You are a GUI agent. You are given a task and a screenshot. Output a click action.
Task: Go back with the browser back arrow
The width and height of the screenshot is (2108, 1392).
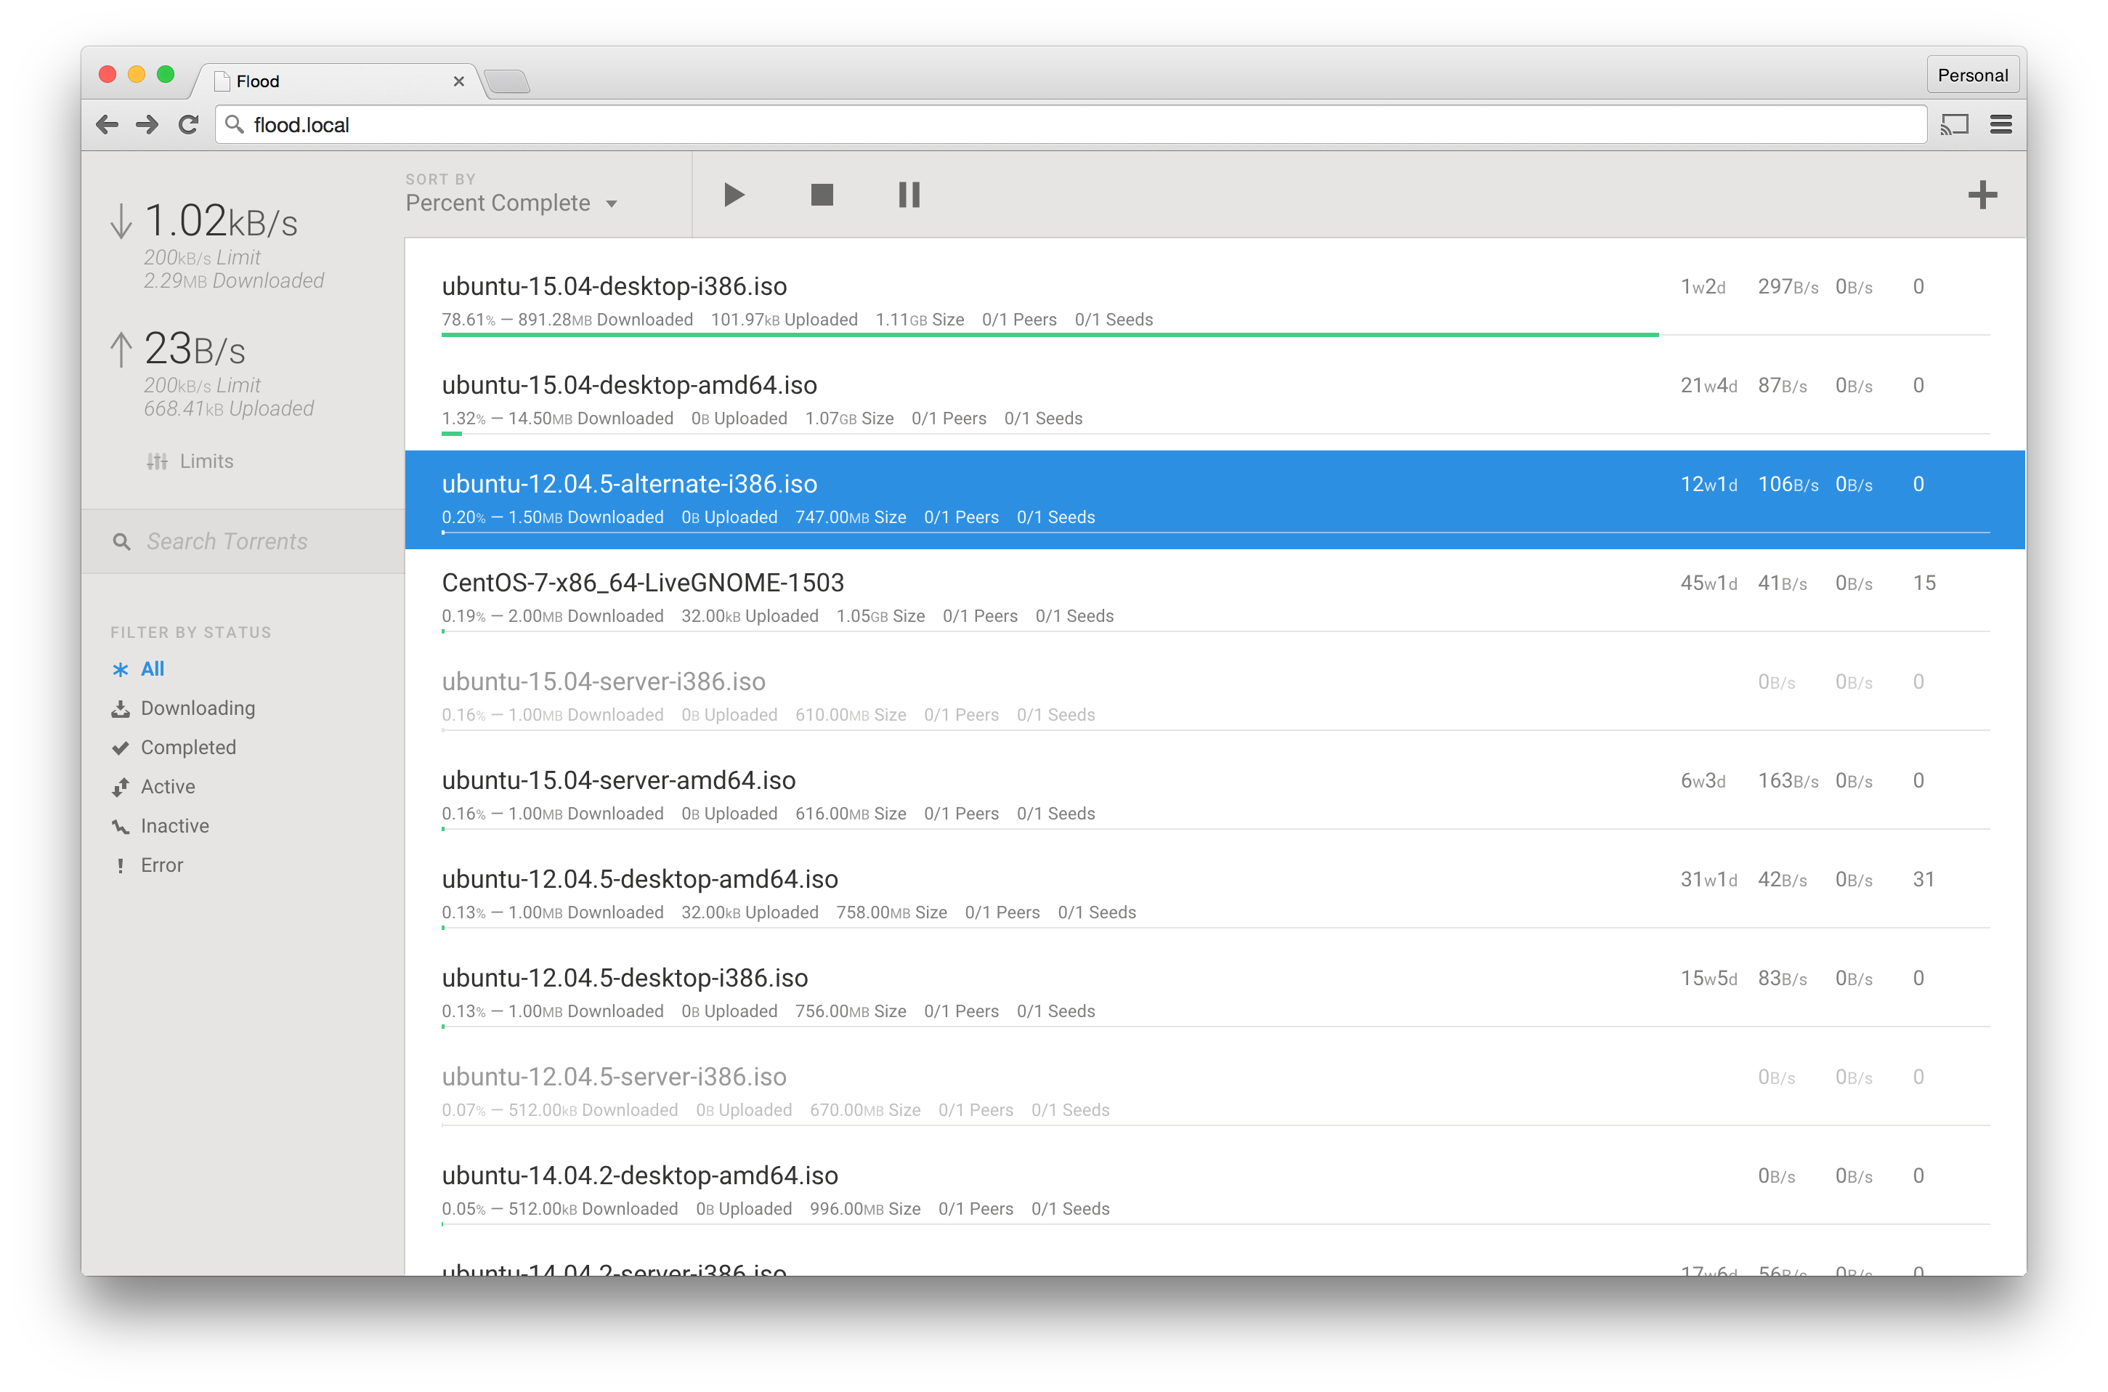click(x=108, y=125)
